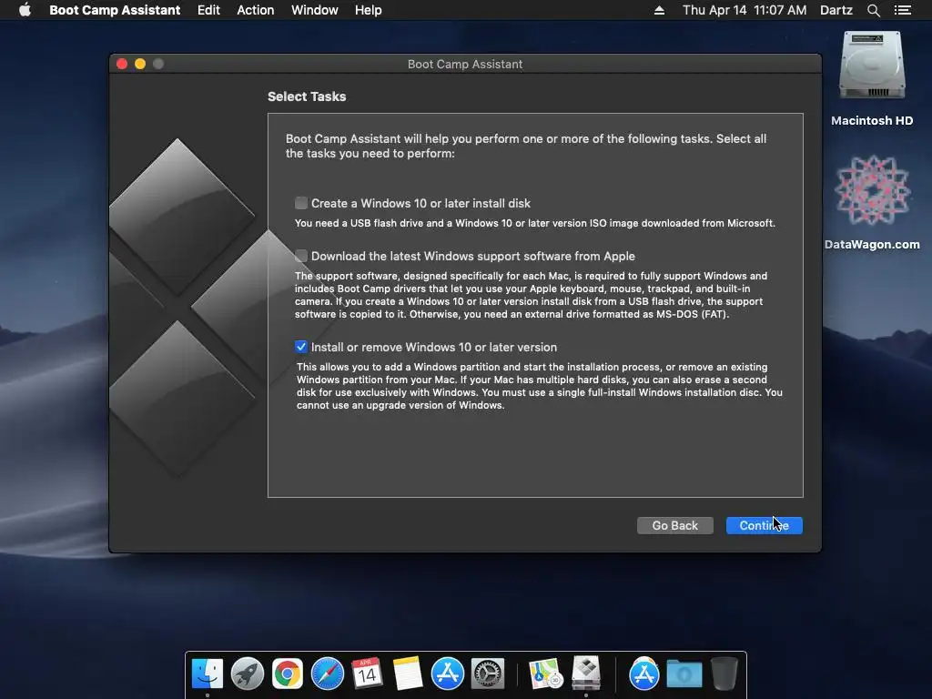The image size is (932, 699).
Task: Open Notes app in the Dock
Action: (408, 674)
